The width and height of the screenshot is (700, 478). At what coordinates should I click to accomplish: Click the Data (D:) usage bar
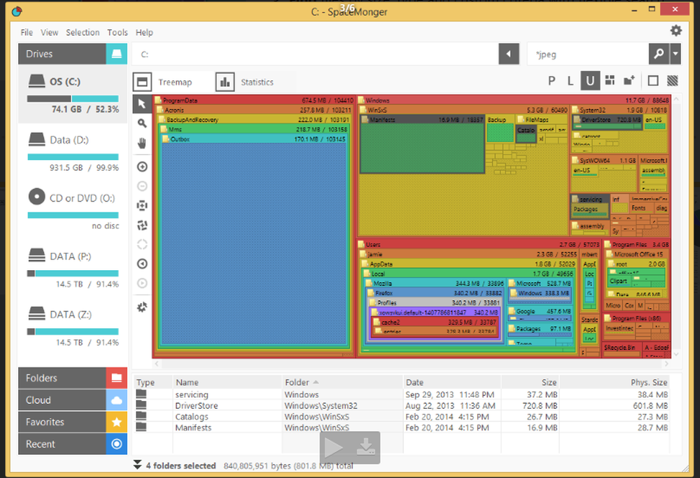[73, 157]
